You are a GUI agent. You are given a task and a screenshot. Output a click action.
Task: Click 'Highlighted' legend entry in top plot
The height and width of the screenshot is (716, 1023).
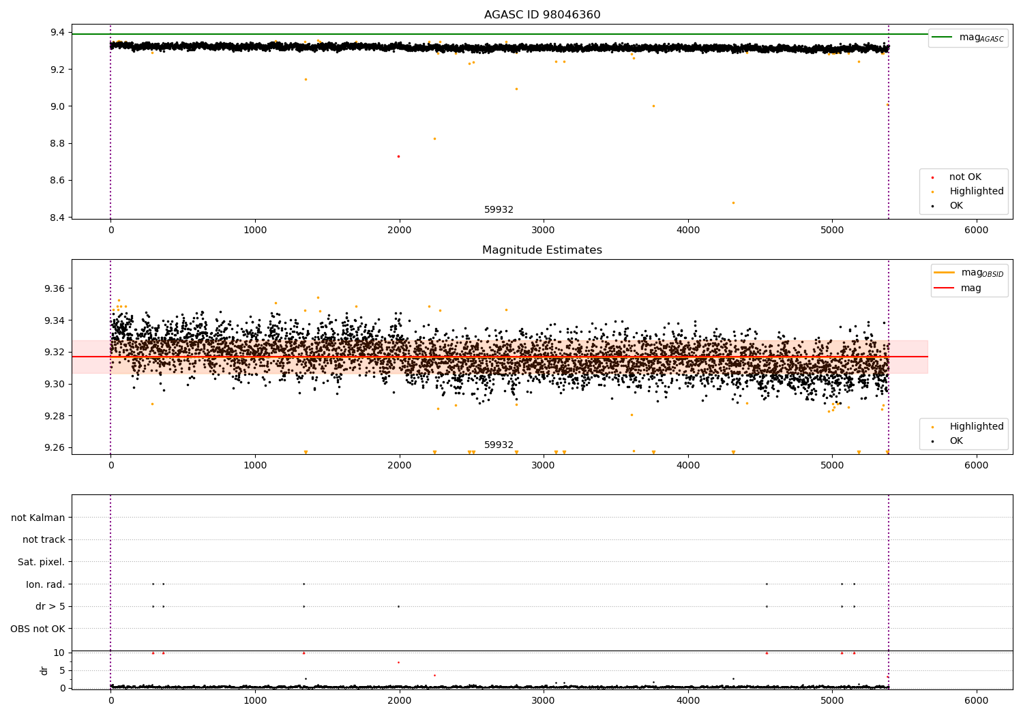tap(977, 192)
